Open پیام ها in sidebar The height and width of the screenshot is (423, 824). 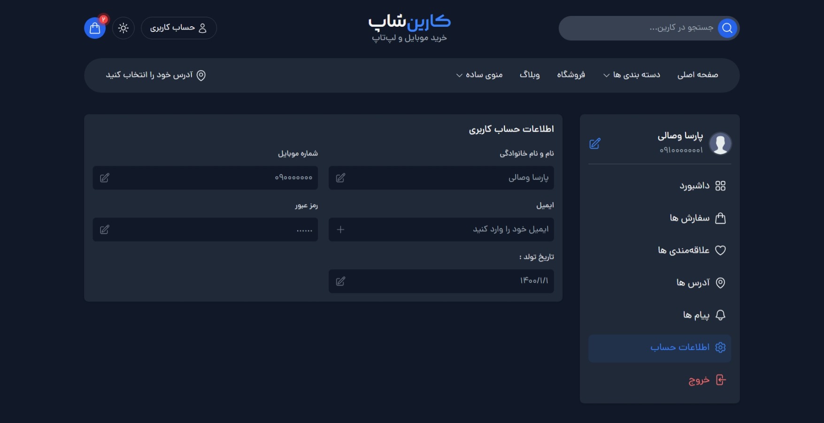(x=660, y=315)
